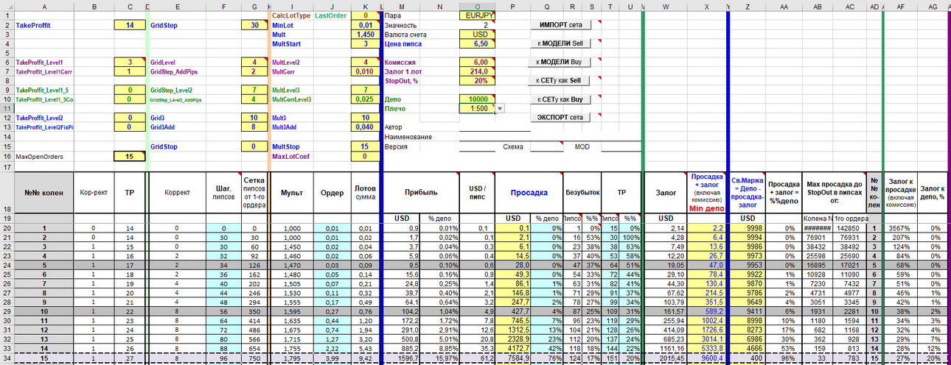The width and height of the screenshot is (951, 365).
Task: Select column C header
Action: click(130, 7)
